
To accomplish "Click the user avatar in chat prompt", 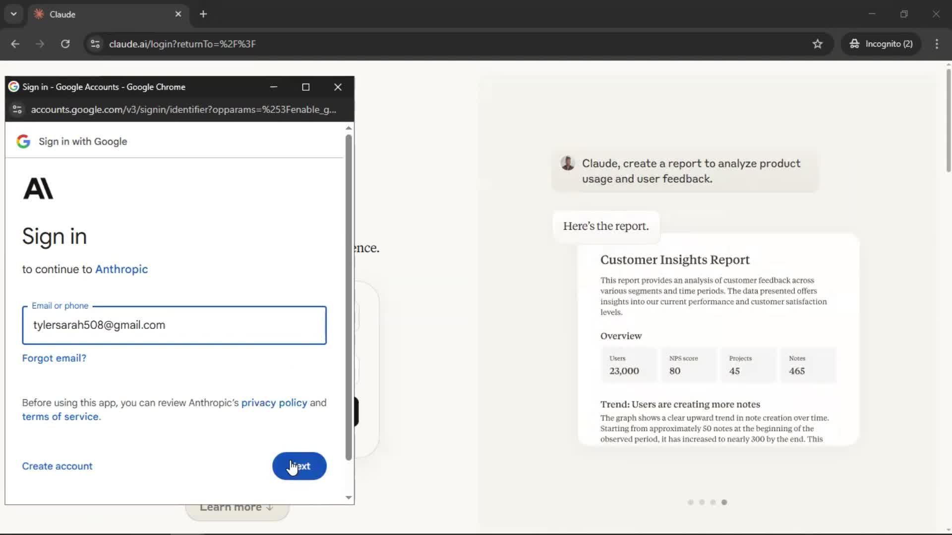I will coord(568,163).
